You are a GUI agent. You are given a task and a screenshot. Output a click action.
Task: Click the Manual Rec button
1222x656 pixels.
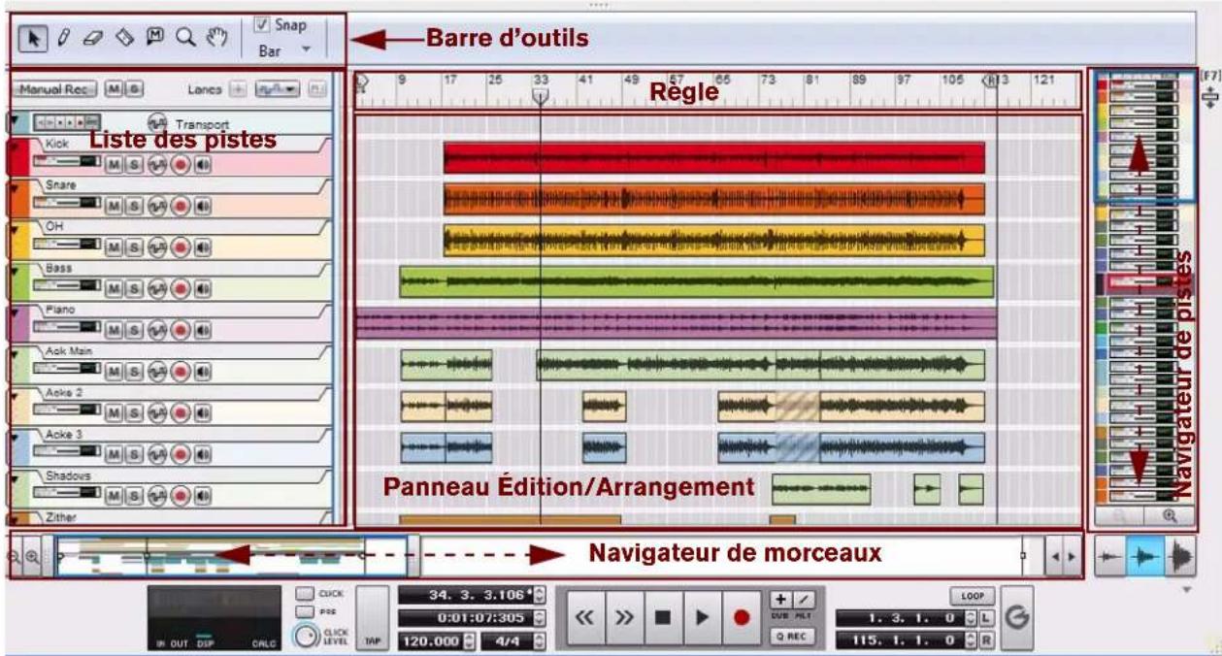[x=54, y=87]
